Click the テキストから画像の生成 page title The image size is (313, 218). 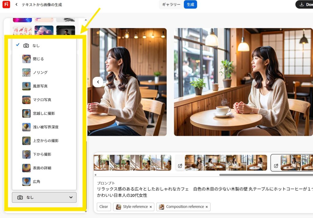point(42,5)
